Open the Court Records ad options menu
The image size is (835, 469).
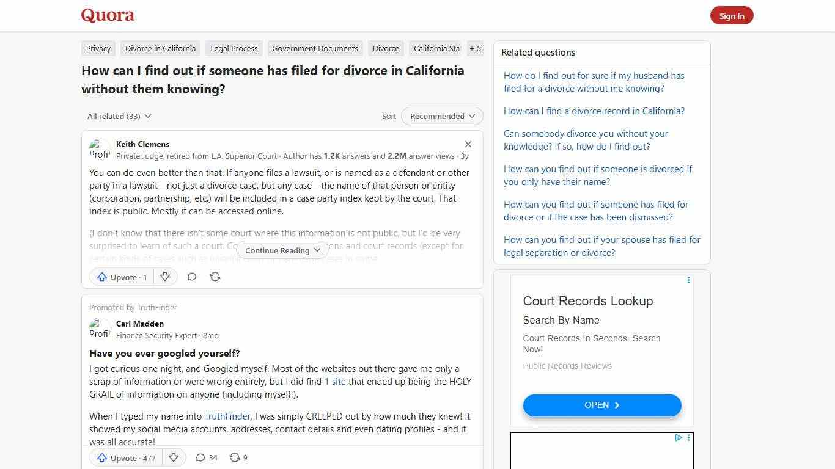[688, 280]
